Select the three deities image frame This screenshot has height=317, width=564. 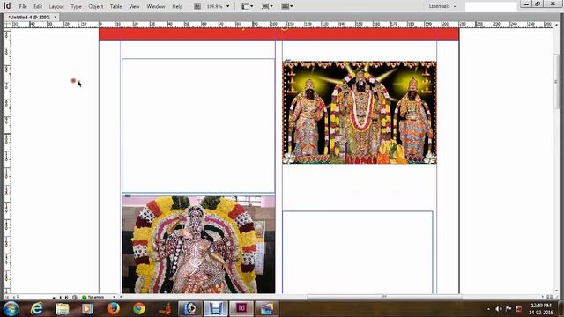point(360,112)
